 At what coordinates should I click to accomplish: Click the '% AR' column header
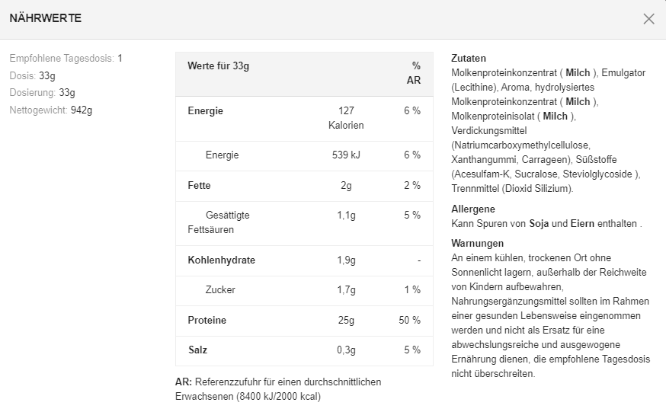[x=414, y=73]
